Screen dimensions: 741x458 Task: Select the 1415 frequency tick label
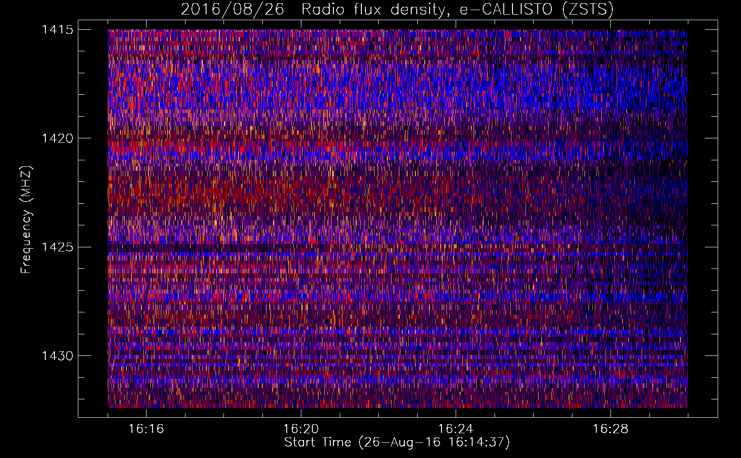point(57,30)
